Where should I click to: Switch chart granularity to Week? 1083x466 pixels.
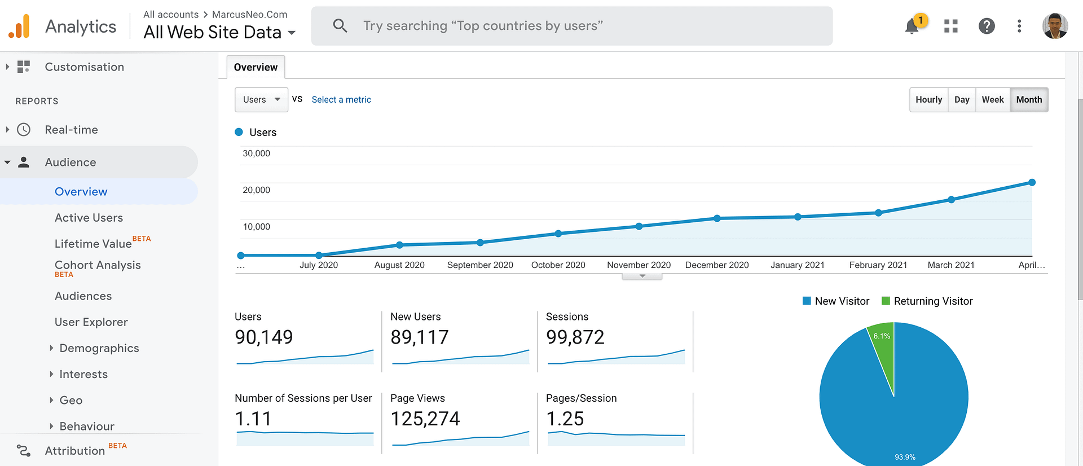click(993, 100)
